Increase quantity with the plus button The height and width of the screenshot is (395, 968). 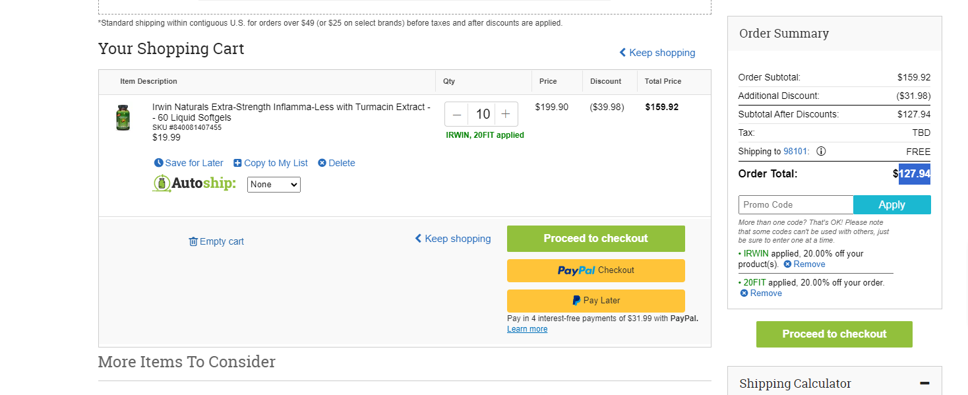pyautogui.click(x=506, y=114)
